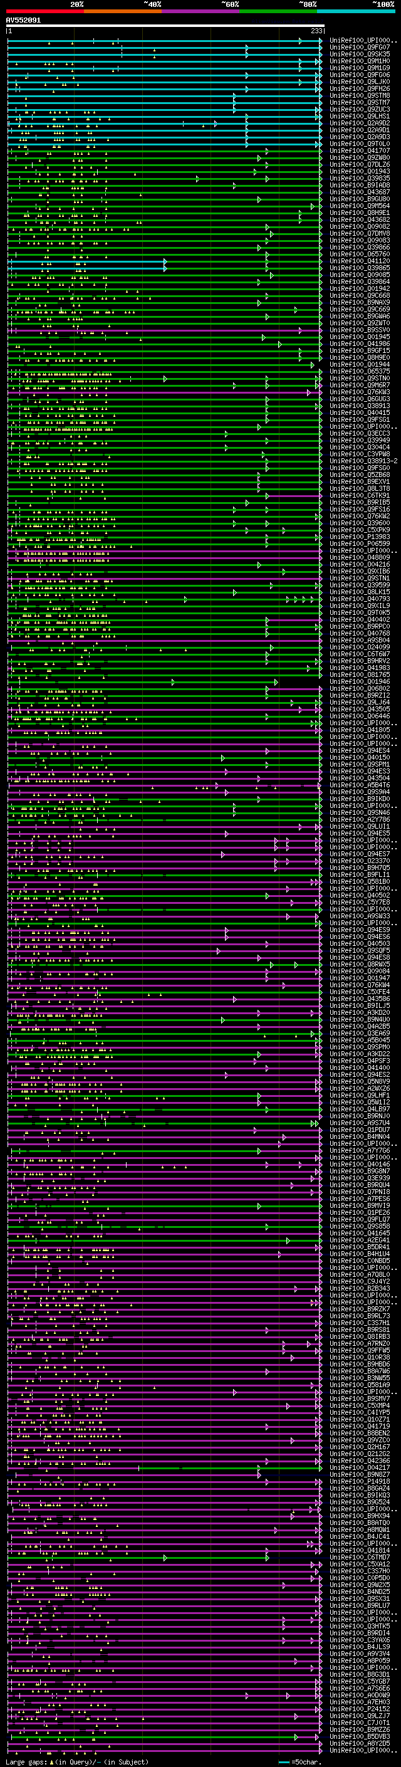Open hit UniRef100_Q9ZUC3
The height and width of the screenshot is (1767, 401).
[x=360, y=110]
